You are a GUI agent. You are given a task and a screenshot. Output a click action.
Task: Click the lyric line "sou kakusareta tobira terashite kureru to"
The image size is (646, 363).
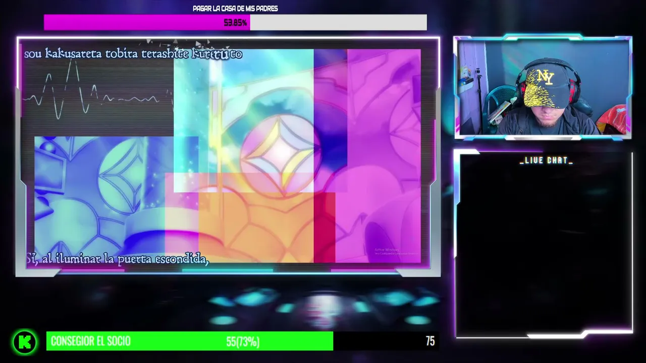[133, 54]
